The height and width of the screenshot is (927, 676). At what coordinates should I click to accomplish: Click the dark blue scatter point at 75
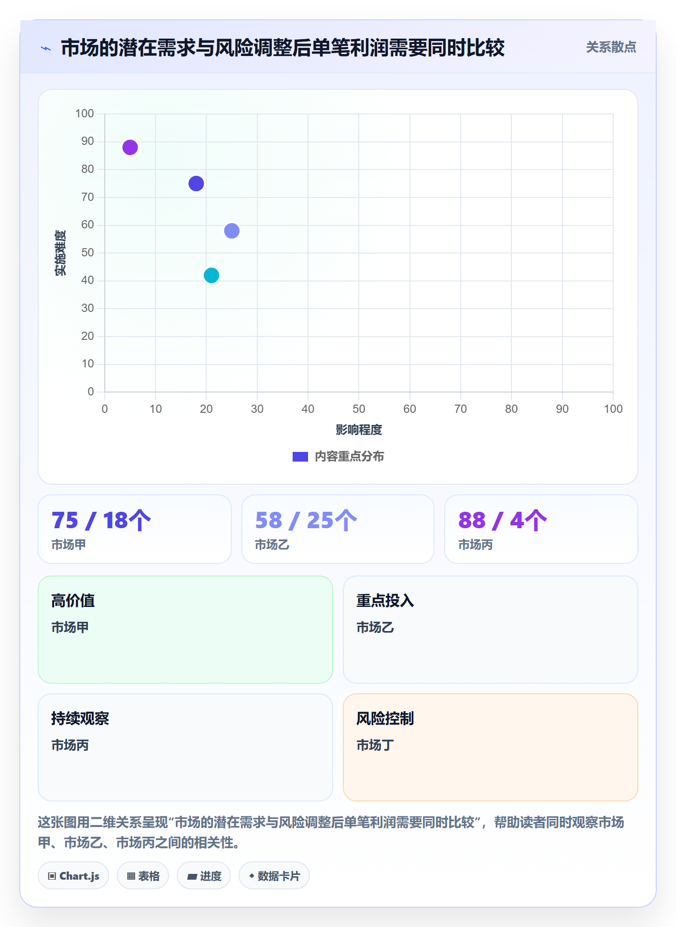(x=196, y=183)
